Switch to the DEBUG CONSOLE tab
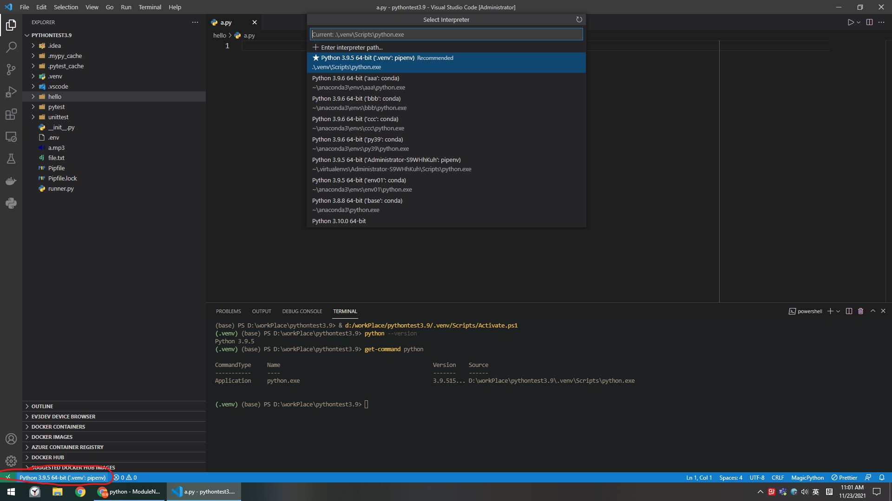Viewport: 892px width, 501px height. coord(302,311)
